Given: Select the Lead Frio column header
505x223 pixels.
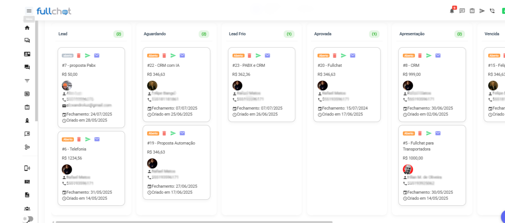Looking at the screenshot, I should pos(237,34).
